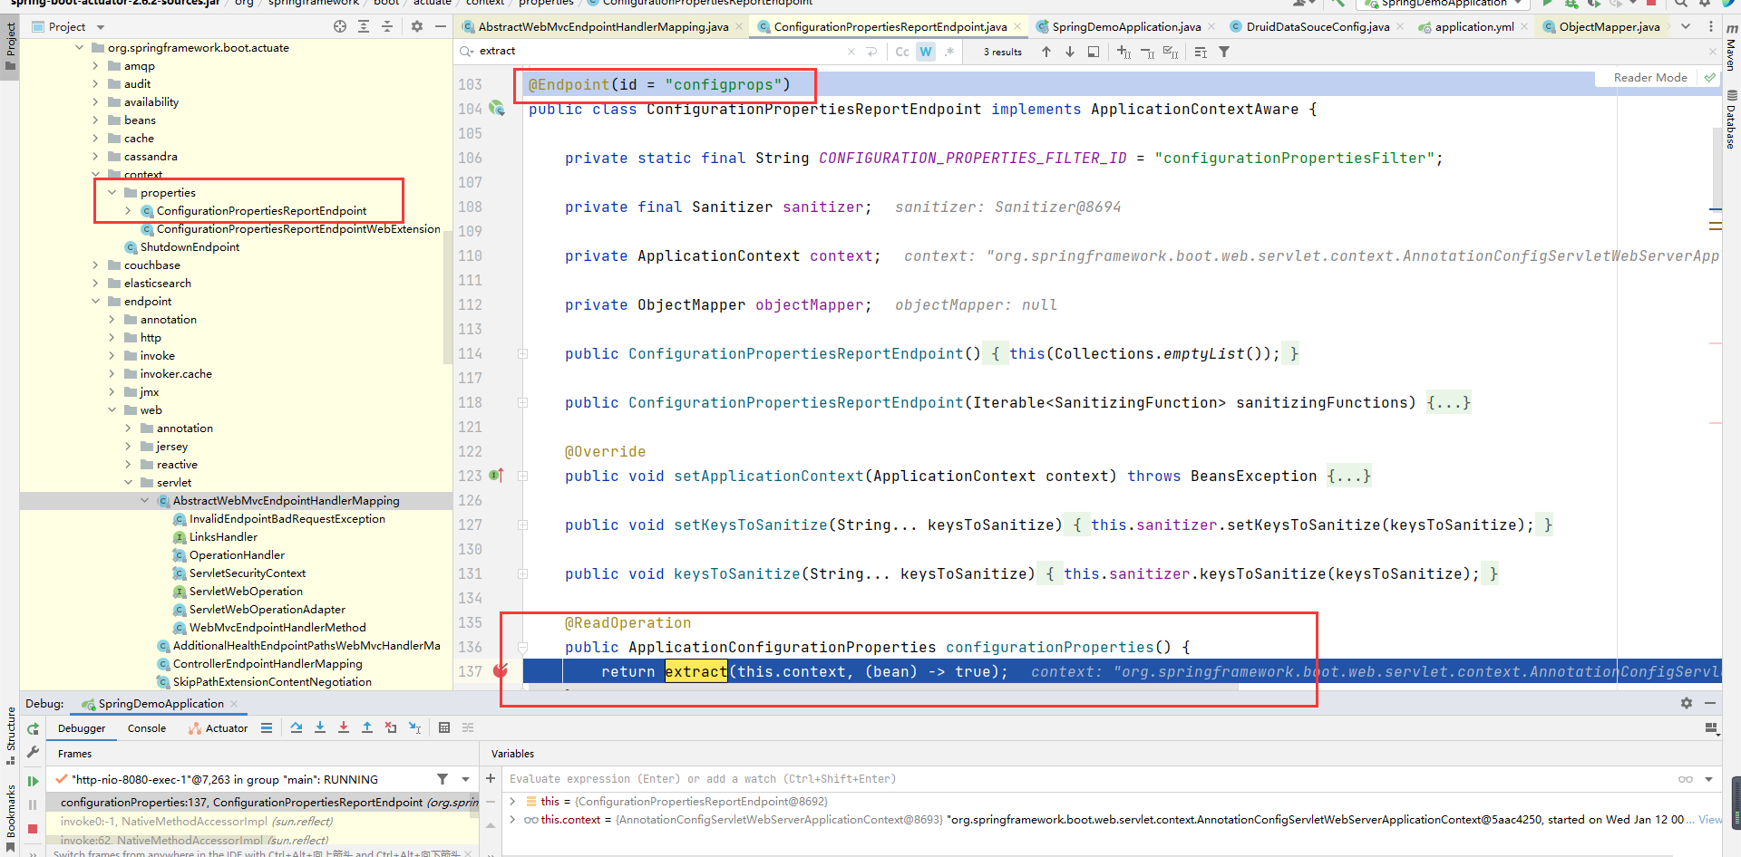Toggle Regex search option

click(x=949, y=52)
